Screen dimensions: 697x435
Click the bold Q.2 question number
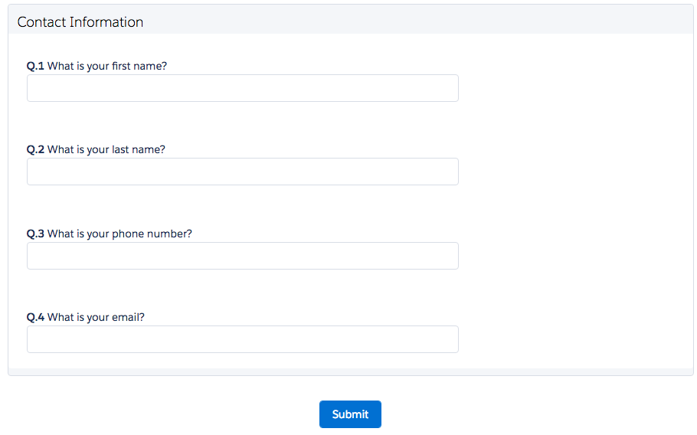pyautogui.click(x=36, y=149)
